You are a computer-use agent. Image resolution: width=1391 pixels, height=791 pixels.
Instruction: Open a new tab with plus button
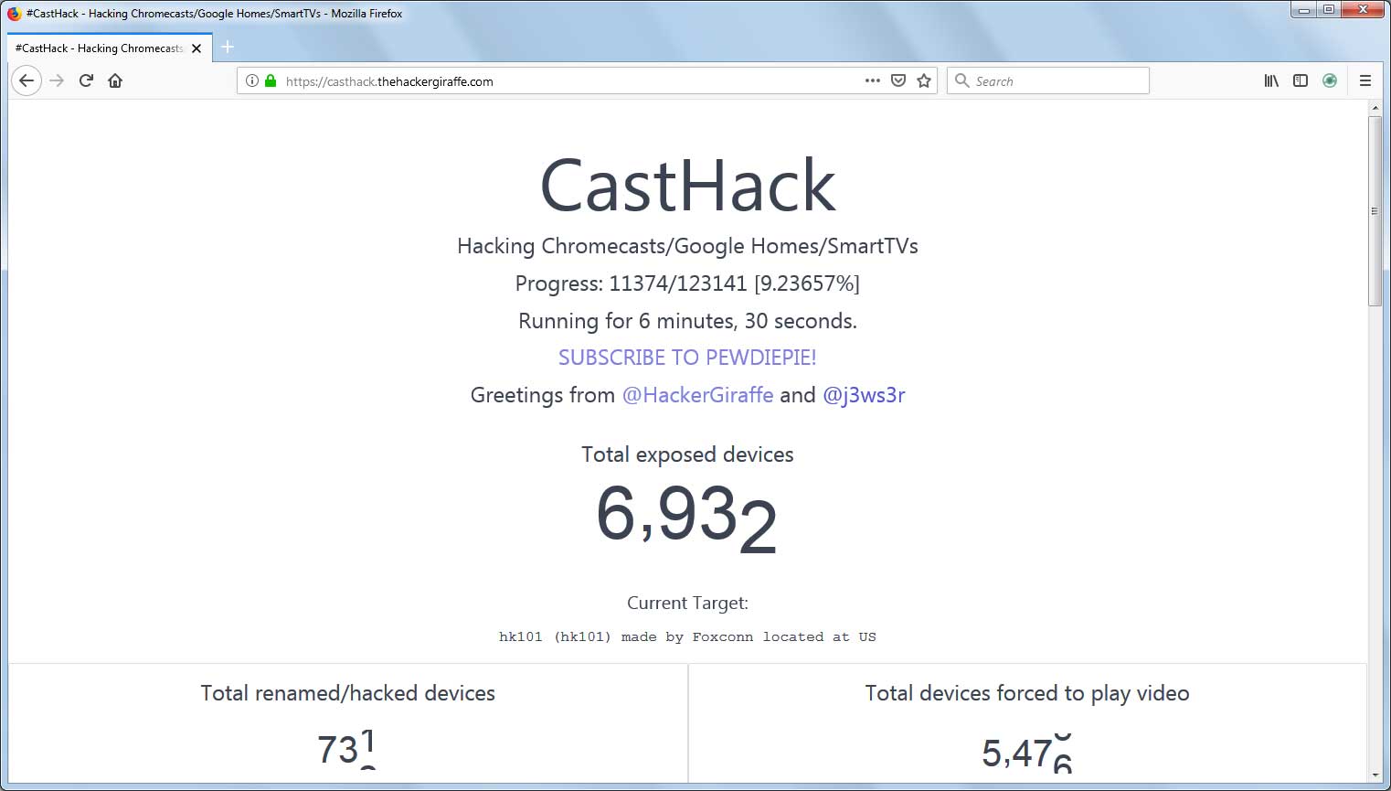click(228, 47)
